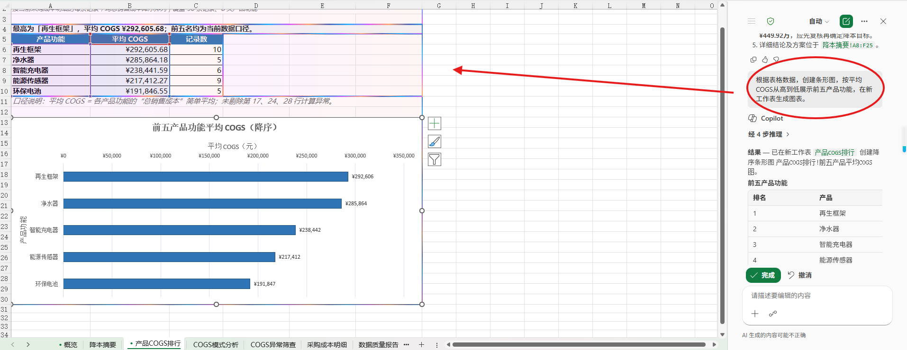907x350 pixels.
Task: Switch to the 降本摘要 sheet tab
Action: click(x=103, y=344)
